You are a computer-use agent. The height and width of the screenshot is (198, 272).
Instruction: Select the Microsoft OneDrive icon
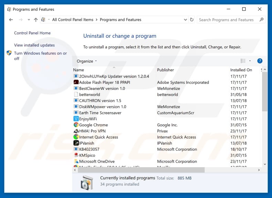click(76, 161)
